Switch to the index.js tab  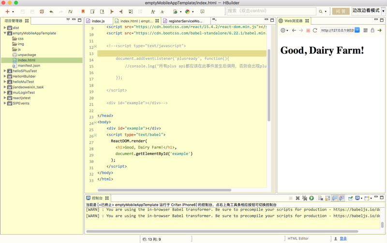coord(98,21)
